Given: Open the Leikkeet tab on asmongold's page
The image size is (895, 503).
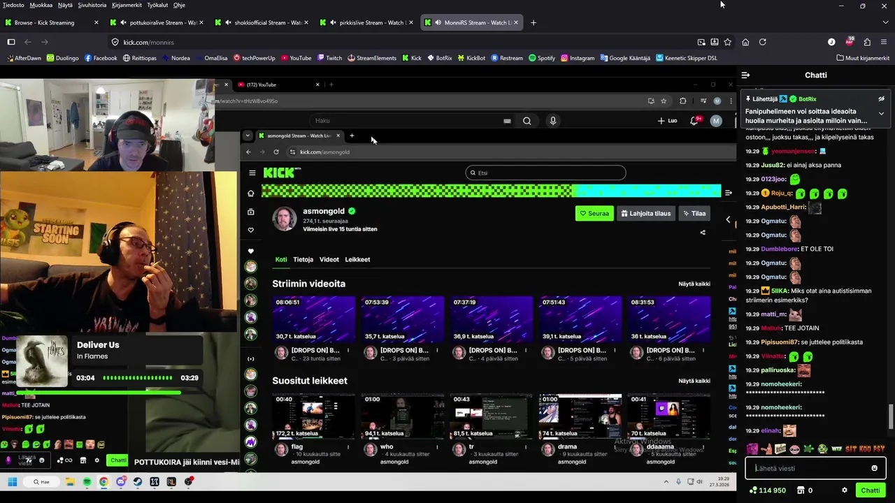Looking at the screenshot, I should [x=357, y=259].
